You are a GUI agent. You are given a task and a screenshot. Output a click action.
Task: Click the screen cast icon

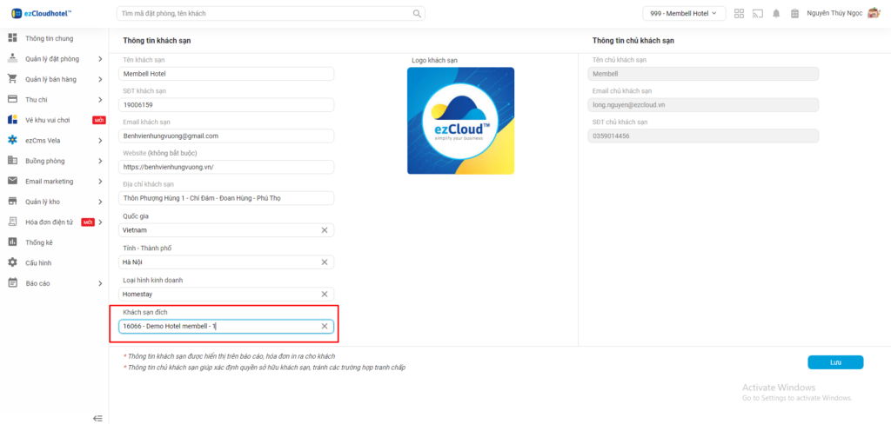click(x=757, y=14)
